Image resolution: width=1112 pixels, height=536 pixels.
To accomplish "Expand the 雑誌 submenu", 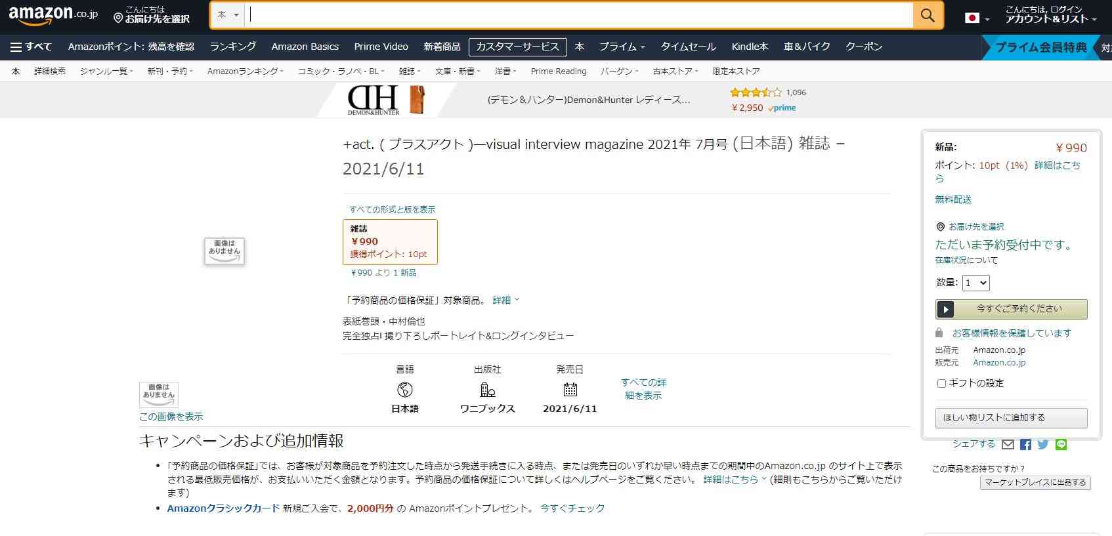I will pos(410,71).
